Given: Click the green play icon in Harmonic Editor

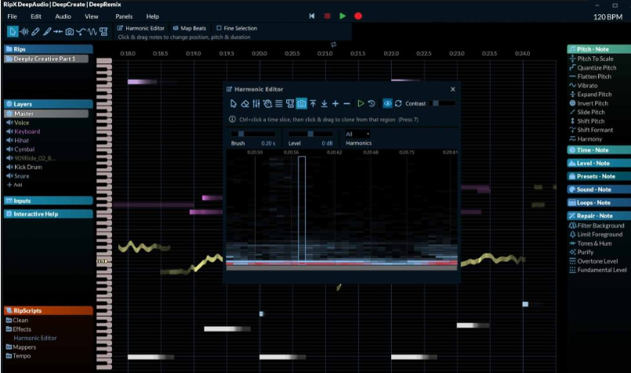Looking at the screenshot, I should coord(361,103).
